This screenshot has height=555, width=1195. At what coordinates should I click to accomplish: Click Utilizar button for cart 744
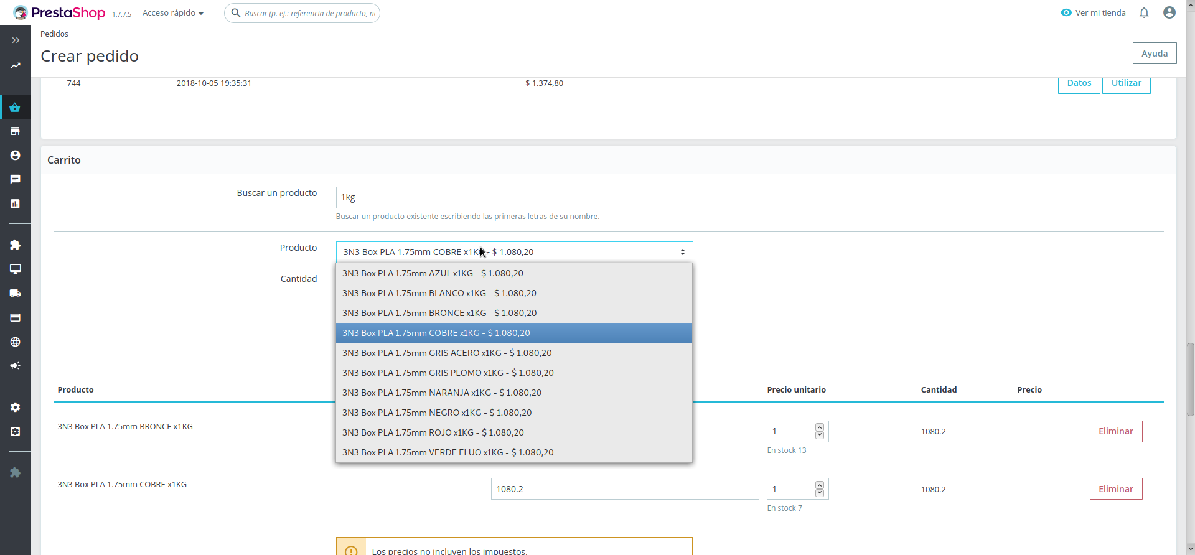click(x=1127, y=83)
